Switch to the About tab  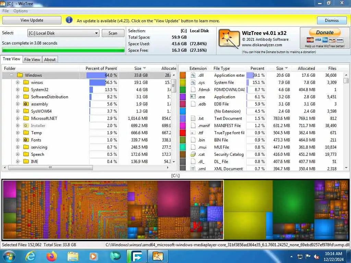click(50, 60)
